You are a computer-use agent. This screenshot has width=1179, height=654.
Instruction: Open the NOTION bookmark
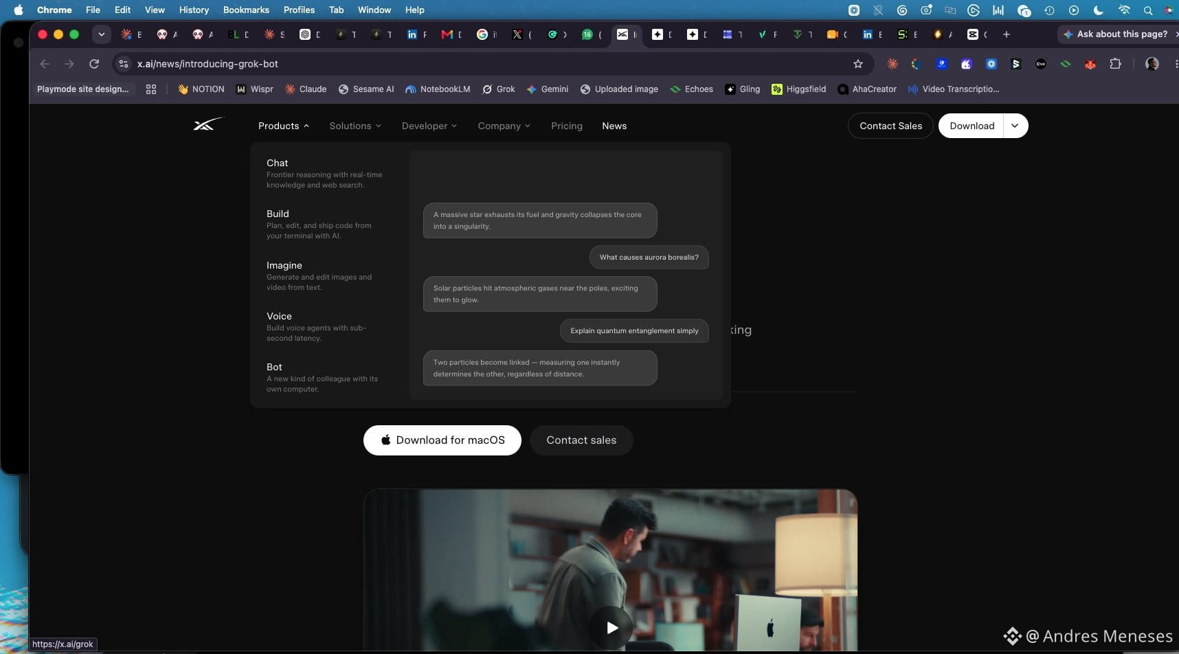coord(201,89)
